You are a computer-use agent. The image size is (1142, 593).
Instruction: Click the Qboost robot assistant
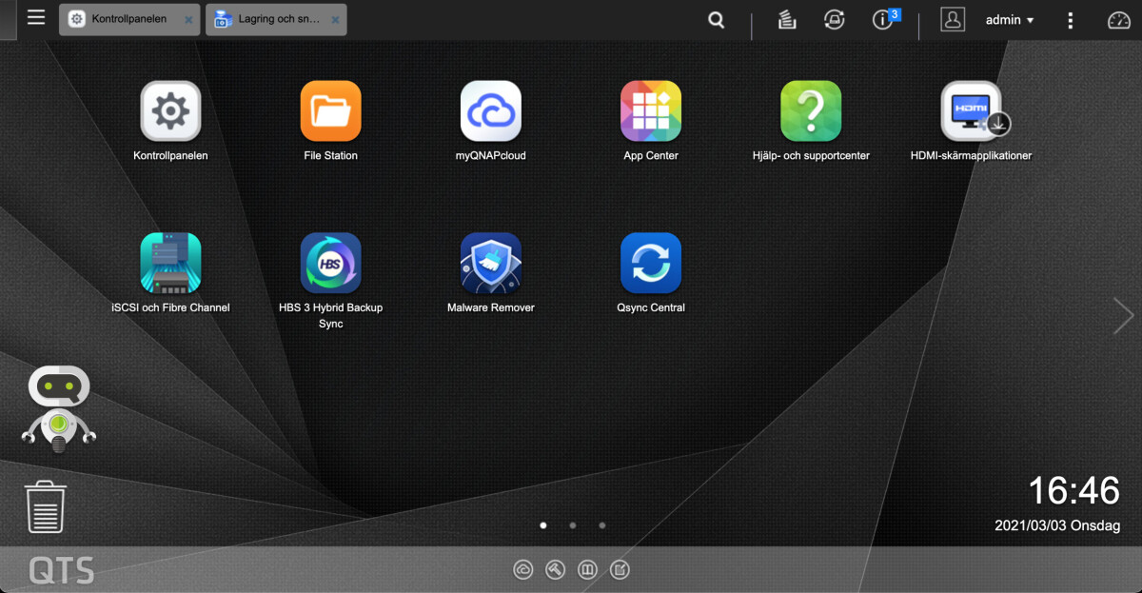pyautogui.click(x=59, y=409)
